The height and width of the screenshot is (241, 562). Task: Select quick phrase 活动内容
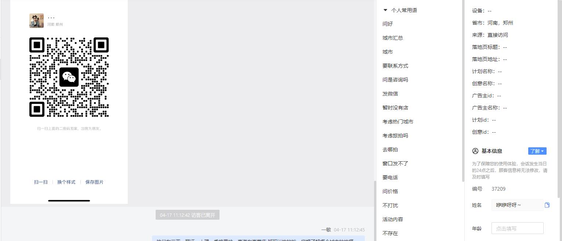(x=393, y=219)
